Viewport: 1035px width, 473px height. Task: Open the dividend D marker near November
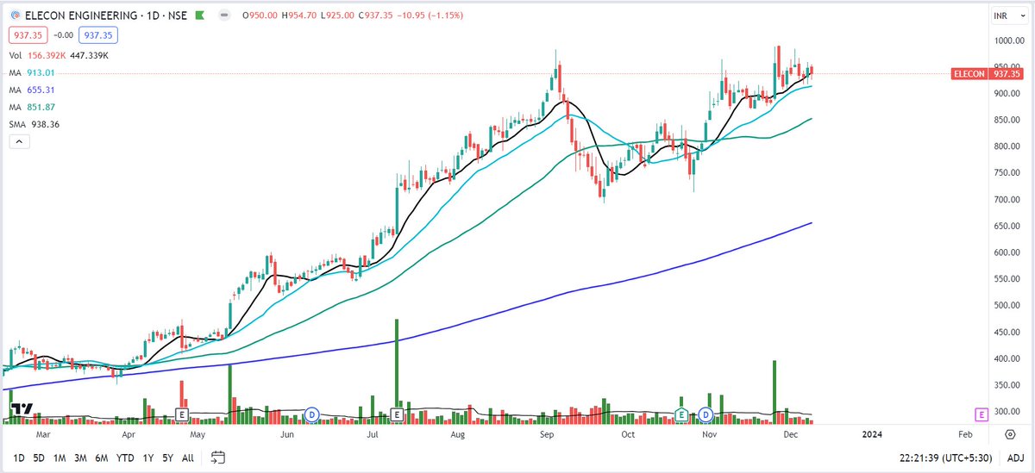click(x=706, y=414)
